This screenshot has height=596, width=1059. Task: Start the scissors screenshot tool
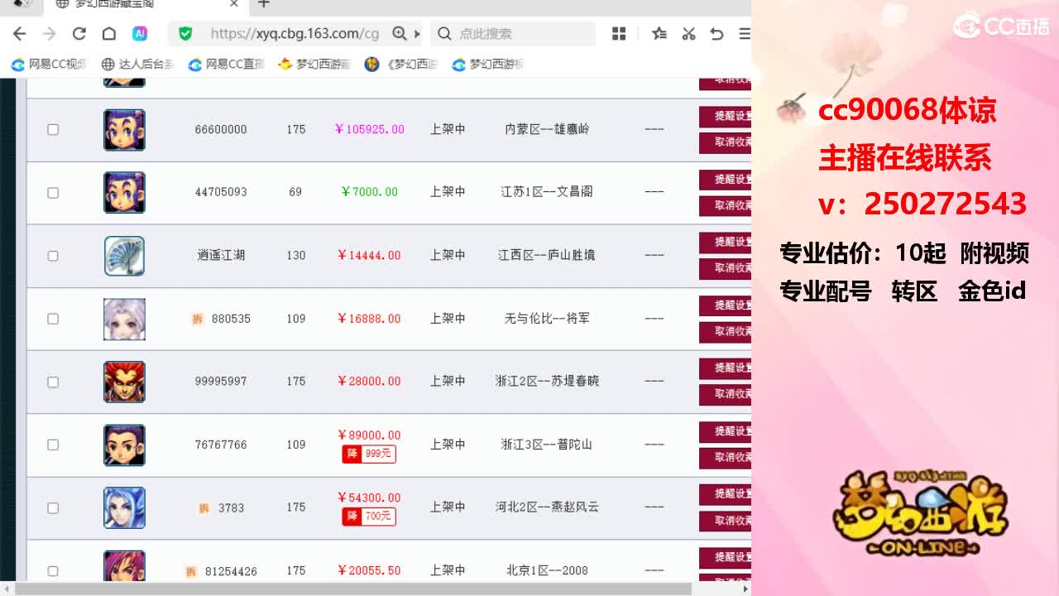688,34
